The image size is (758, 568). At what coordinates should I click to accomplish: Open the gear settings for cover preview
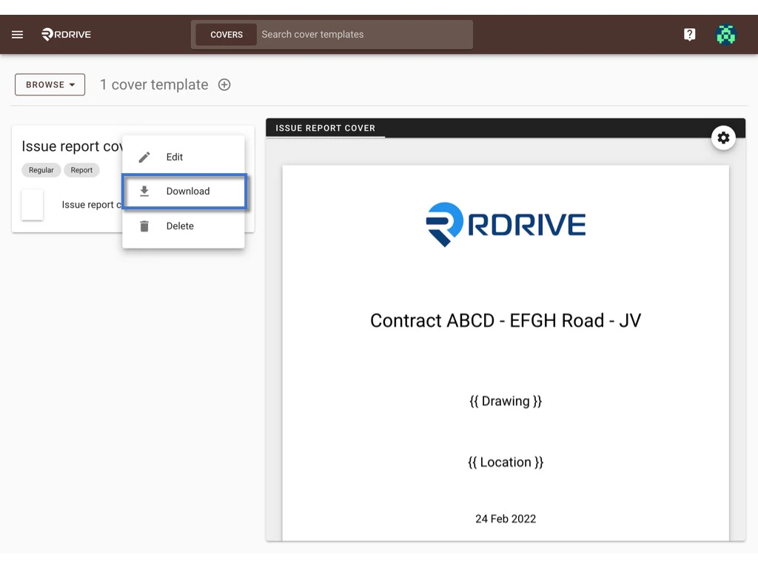pos(723,138)
